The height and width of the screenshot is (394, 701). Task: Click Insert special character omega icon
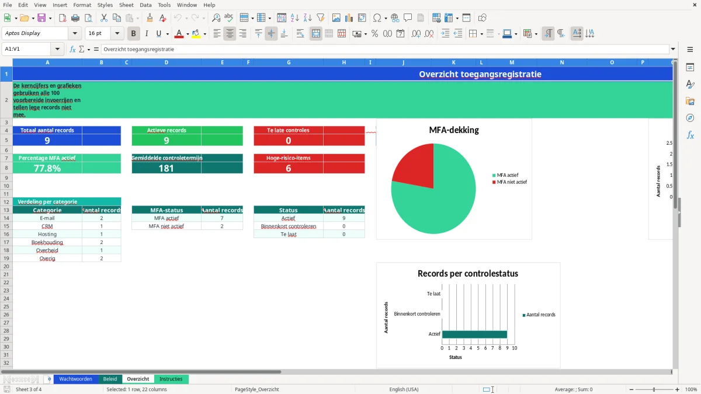click(x=377, y=18)
